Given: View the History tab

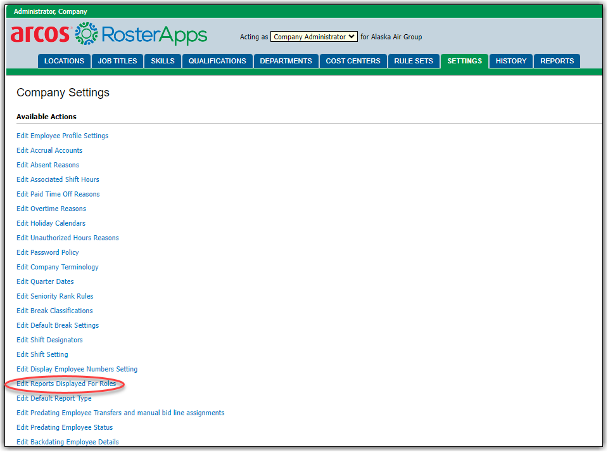Looking at the screenshot, I should (511, 61).
